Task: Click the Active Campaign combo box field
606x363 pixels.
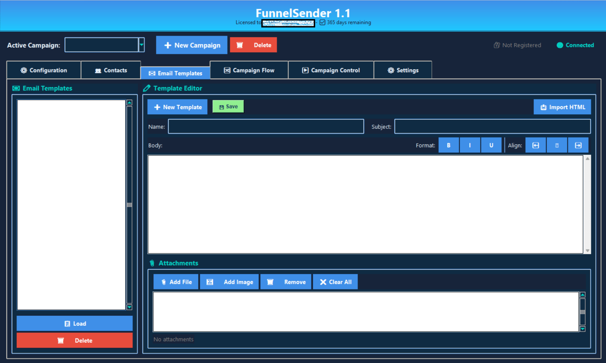Action: [x=101, y=45]
